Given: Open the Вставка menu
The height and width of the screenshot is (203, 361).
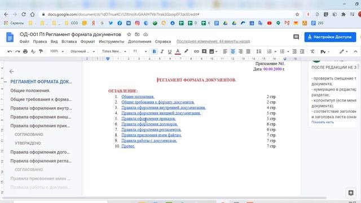Looking at the screenshot, I should pyautogui.click(x=69, y=41).
